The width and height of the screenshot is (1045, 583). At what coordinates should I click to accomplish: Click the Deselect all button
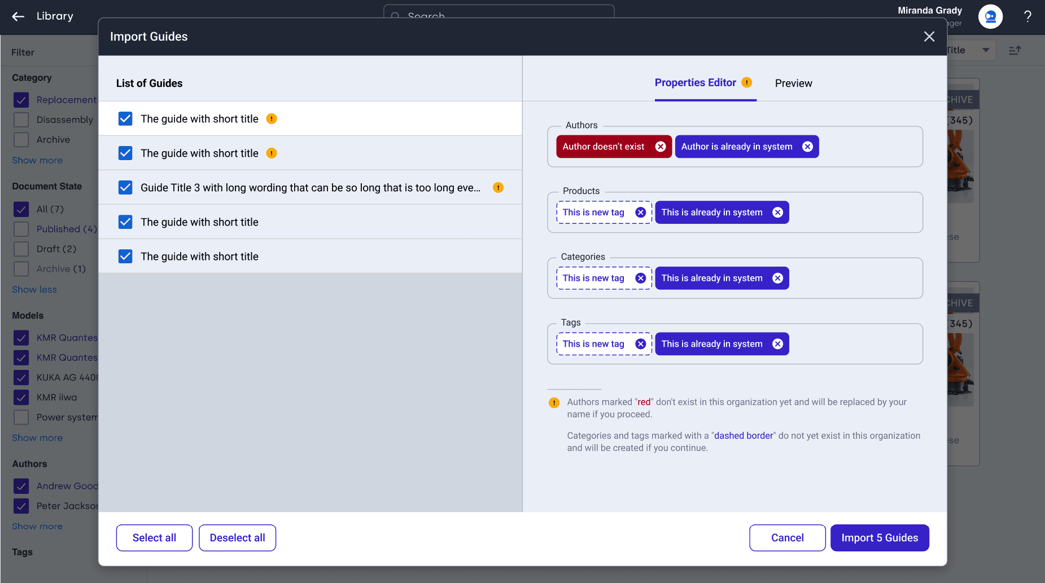click(x=237, y=538)
